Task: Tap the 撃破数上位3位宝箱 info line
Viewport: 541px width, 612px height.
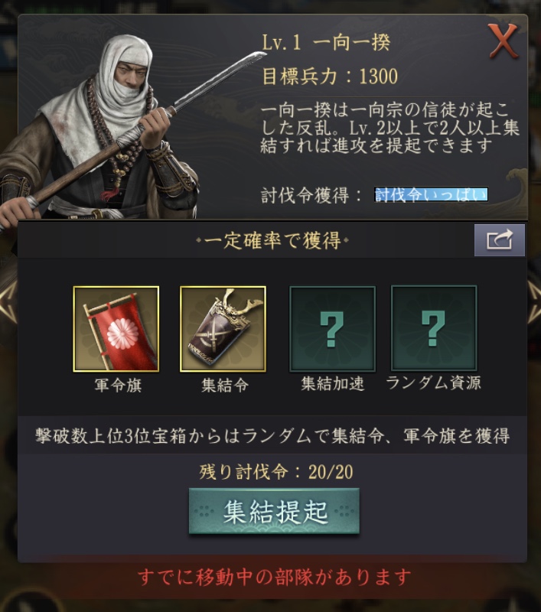Action: pos(272,435)
